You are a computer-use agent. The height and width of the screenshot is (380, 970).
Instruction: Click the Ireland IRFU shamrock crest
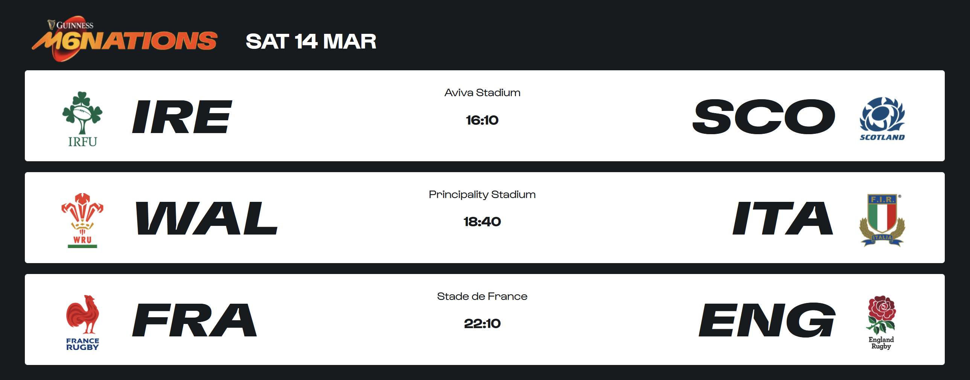(x=82, y=118)
